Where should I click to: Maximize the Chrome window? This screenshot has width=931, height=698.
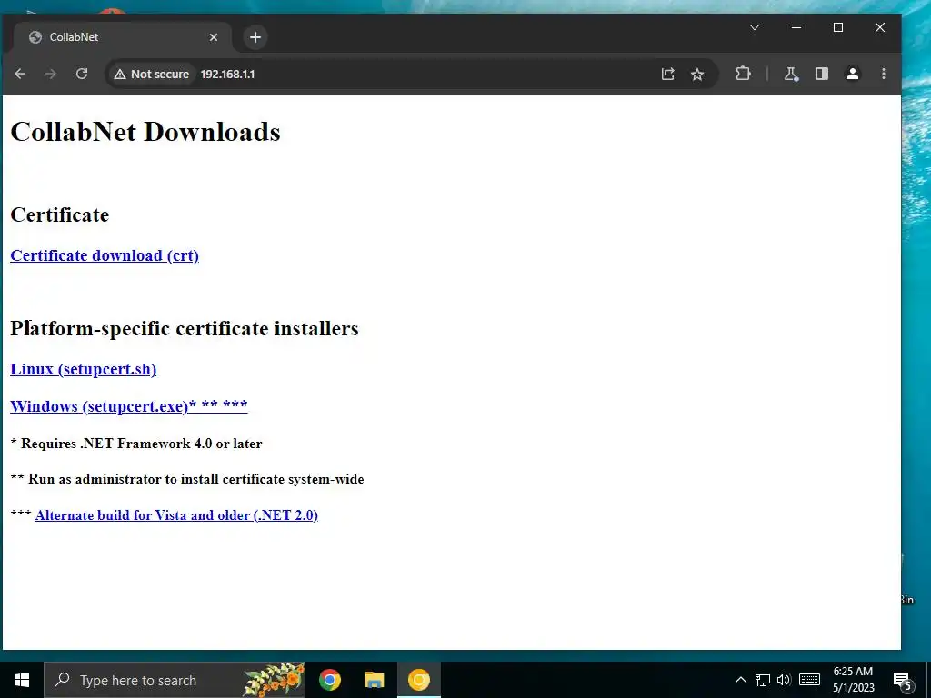(838, 27)
